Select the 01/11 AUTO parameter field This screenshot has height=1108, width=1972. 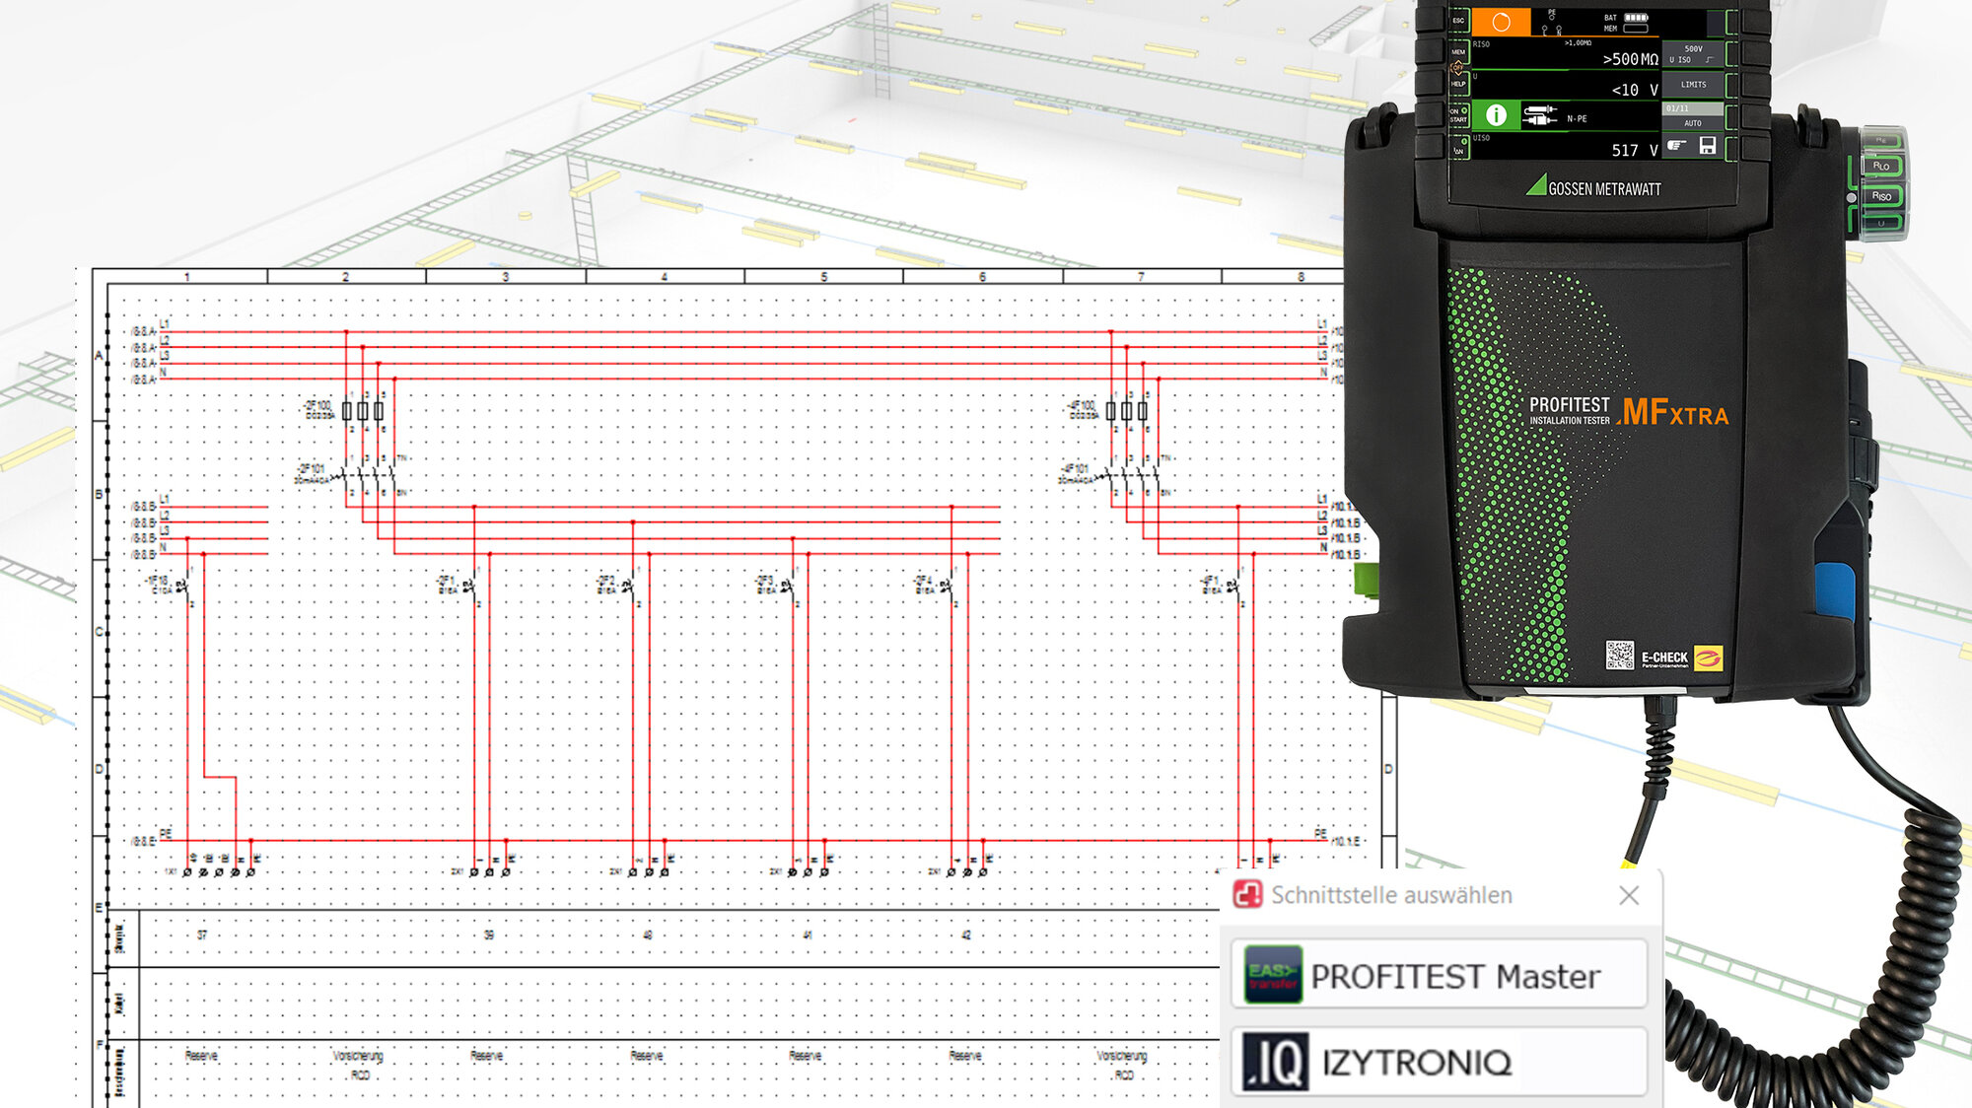click(x=1693, y=115)
